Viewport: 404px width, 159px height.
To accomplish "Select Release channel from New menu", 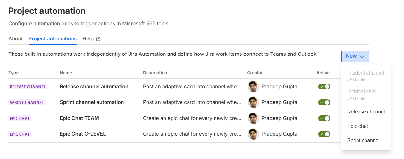I will 366,112.
